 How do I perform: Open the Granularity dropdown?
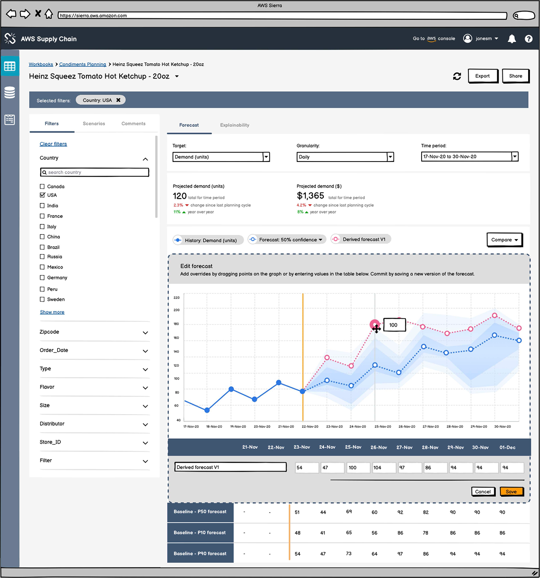345,157
